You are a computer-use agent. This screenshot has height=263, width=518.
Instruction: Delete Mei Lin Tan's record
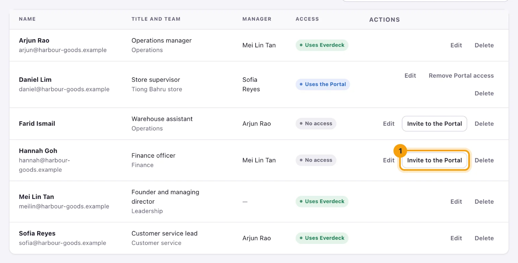(x=484, y=201)
